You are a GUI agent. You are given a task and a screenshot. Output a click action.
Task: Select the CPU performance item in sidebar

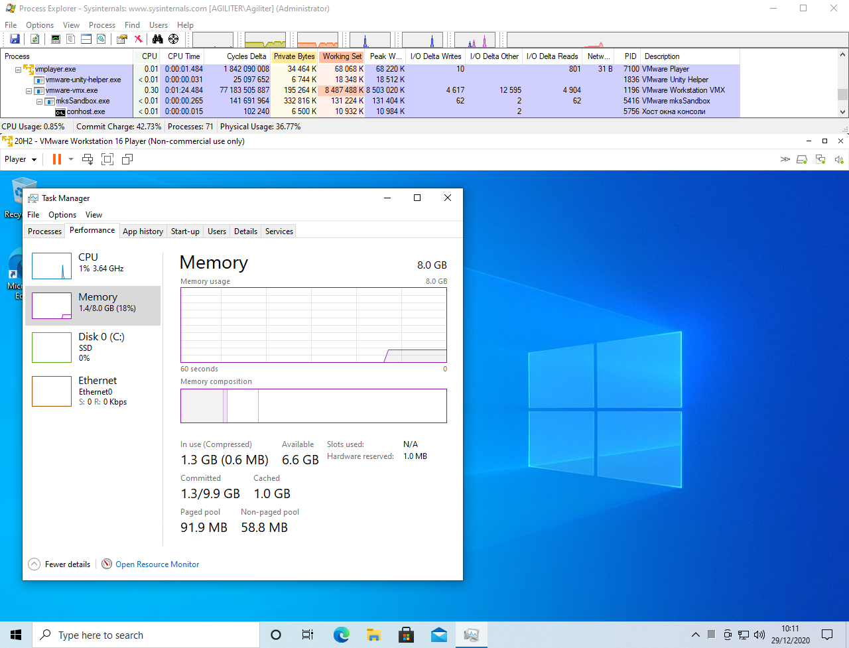coord(93,266)
